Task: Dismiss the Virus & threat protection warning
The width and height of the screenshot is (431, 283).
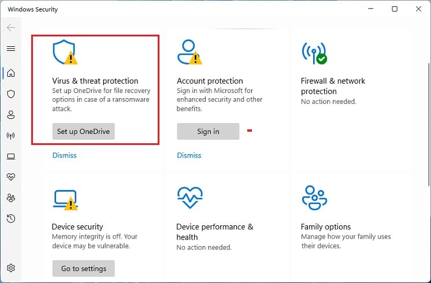Action: [x=64, y=155]
